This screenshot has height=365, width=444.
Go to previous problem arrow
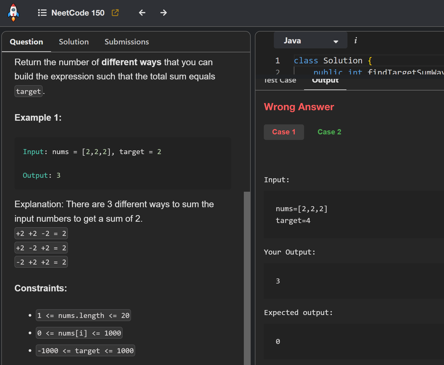coord(142,13)
